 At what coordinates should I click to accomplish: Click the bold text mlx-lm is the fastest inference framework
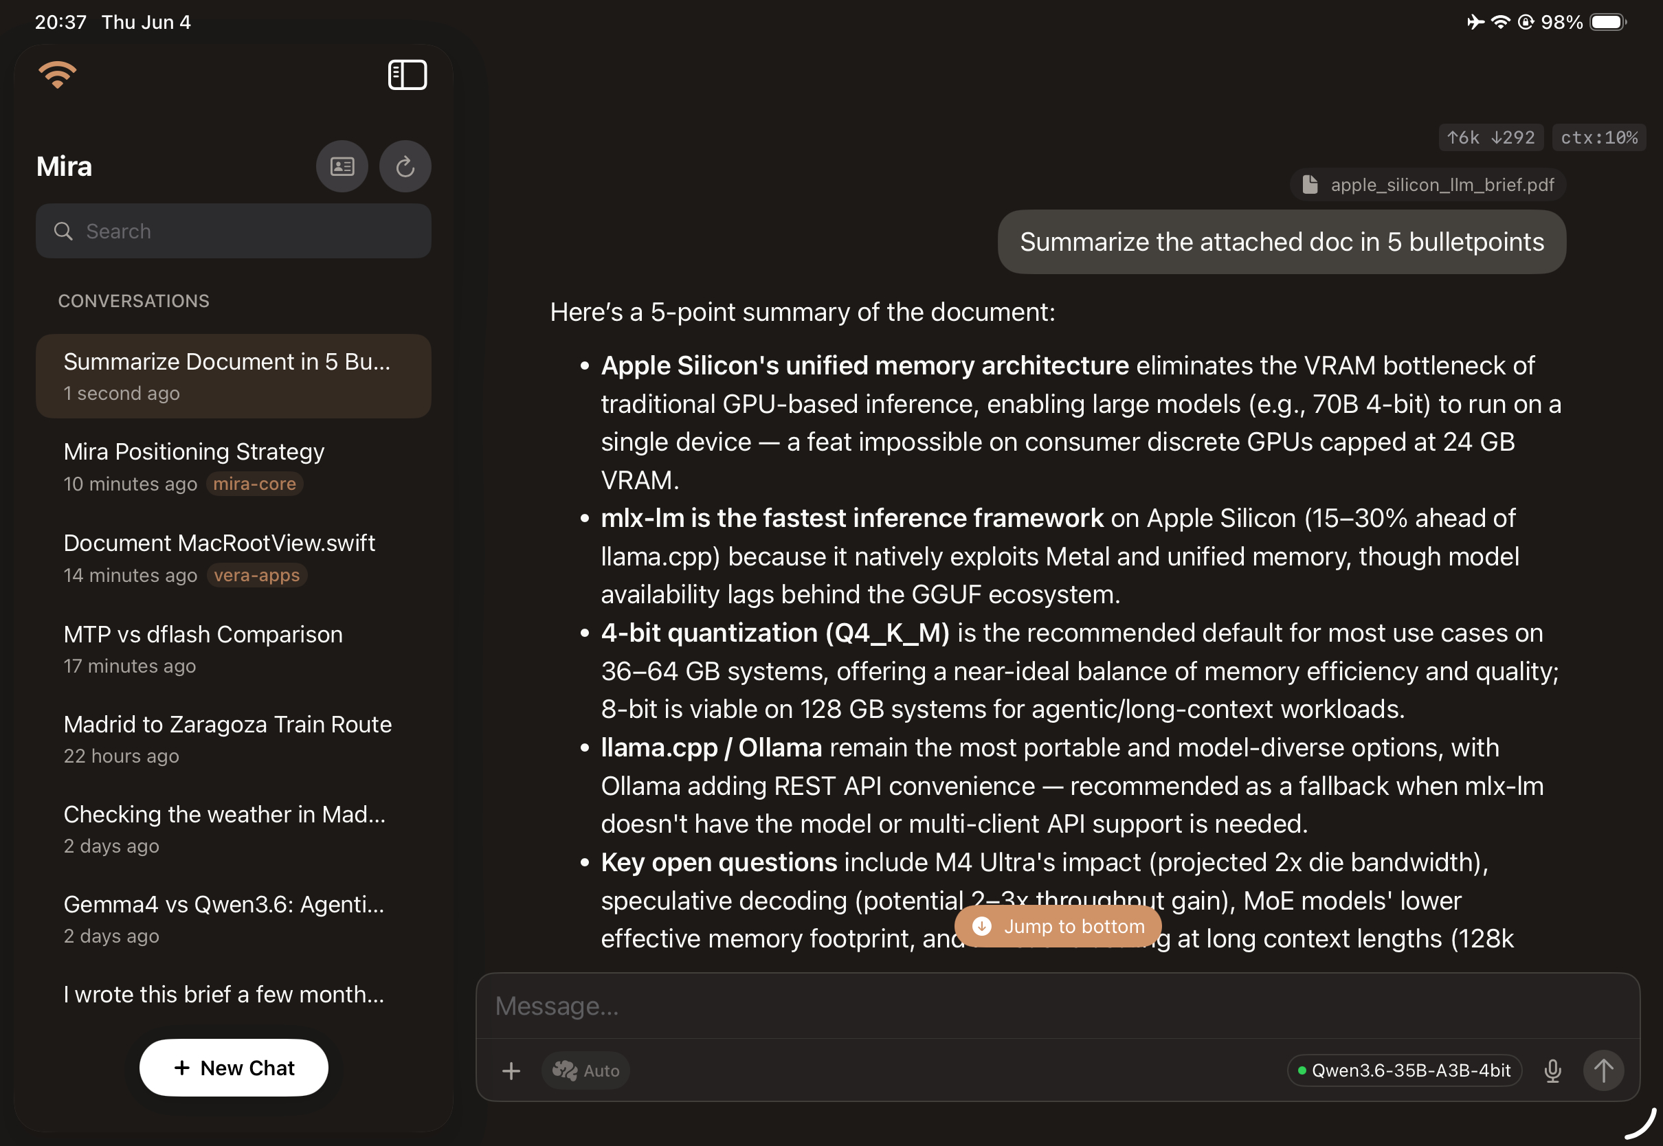click(x=851, y=519)
